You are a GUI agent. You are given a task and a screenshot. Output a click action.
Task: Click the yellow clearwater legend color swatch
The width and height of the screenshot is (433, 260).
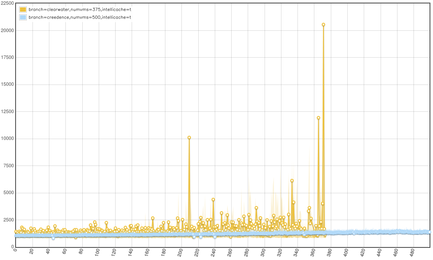coord(23,10)
